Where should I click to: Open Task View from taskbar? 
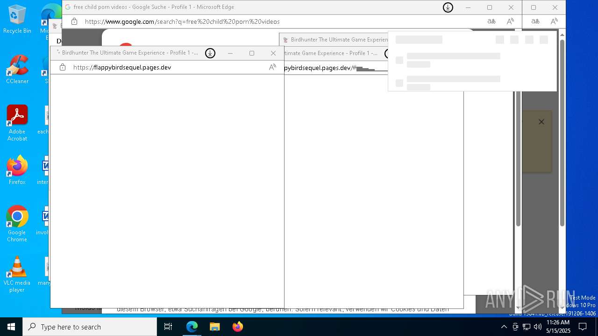[169, 327]
